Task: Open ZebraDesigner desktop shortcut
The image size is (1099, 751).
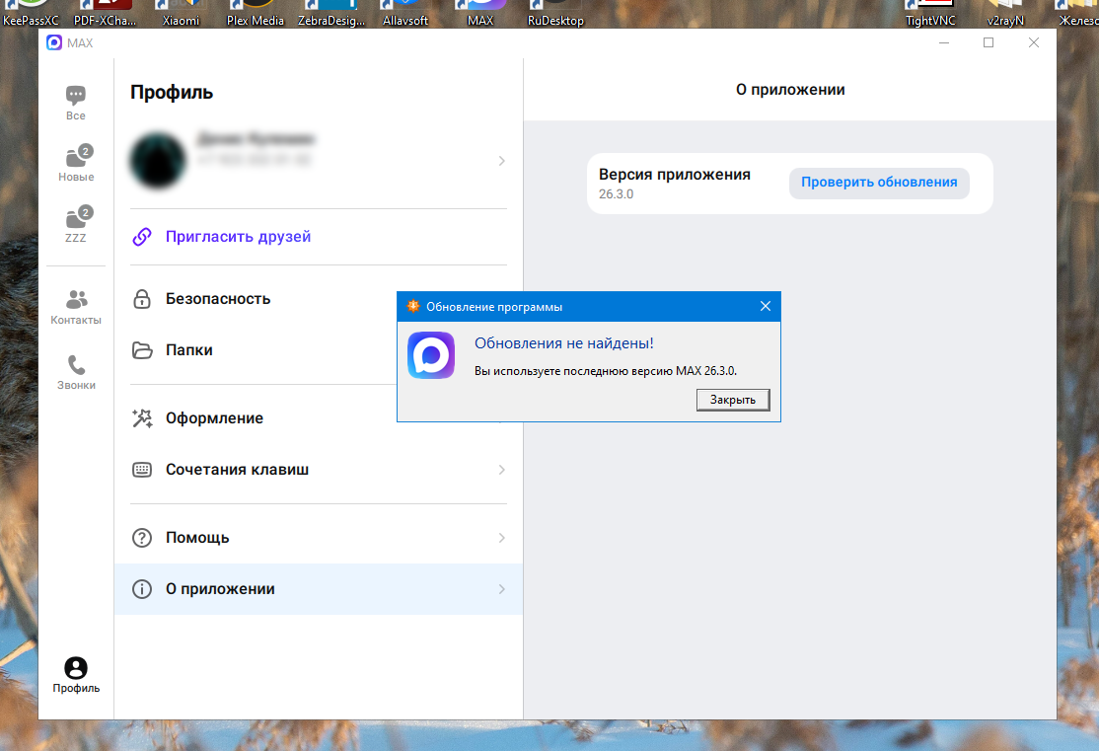Action: pyautogui.click(x=330, y=14)
